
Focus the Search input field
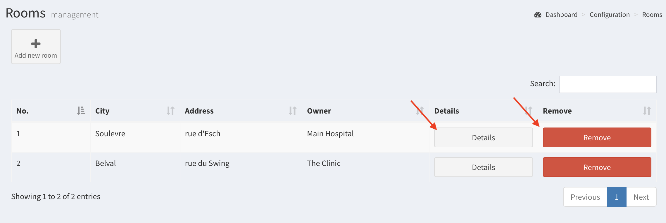point(608,84)
